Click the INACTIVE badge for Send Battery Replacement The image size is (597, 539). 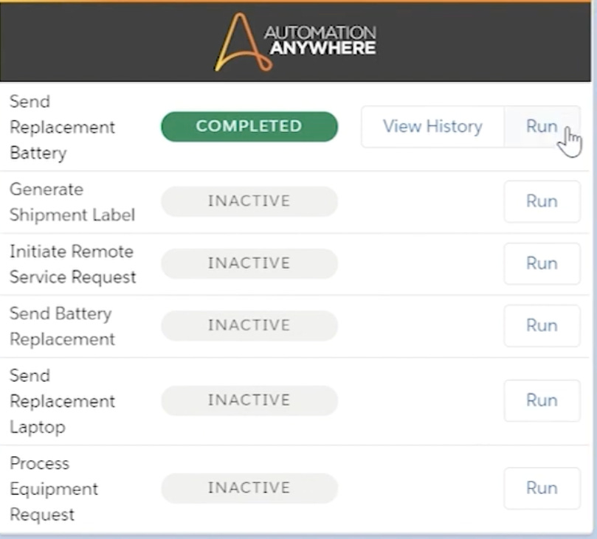pos(249,325)
